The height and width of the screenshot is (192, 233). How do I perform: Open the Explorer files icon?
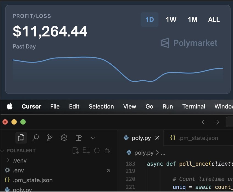pyautogui.click(x=21, y=138)
